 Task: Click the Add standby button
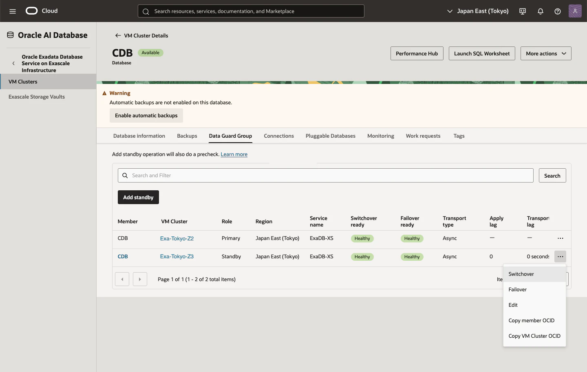coord(138,197)
